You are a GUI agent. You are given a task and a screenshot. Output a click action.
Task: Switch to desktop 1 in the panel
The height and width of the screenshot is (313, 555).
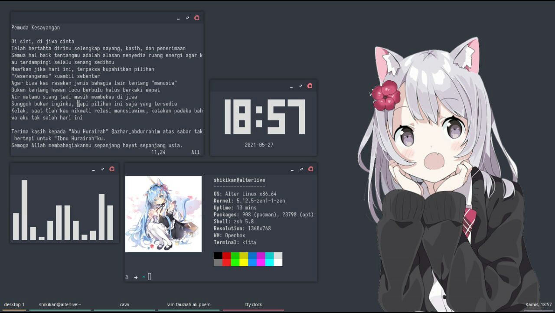(14, 304)
